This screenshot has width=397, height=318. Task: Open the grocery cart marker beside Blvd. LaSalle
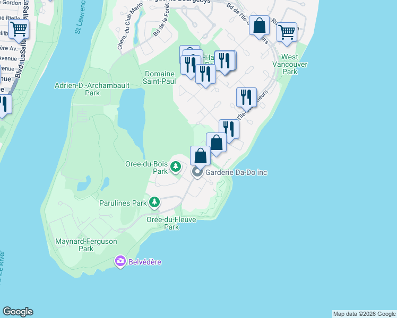coord(19,30)
